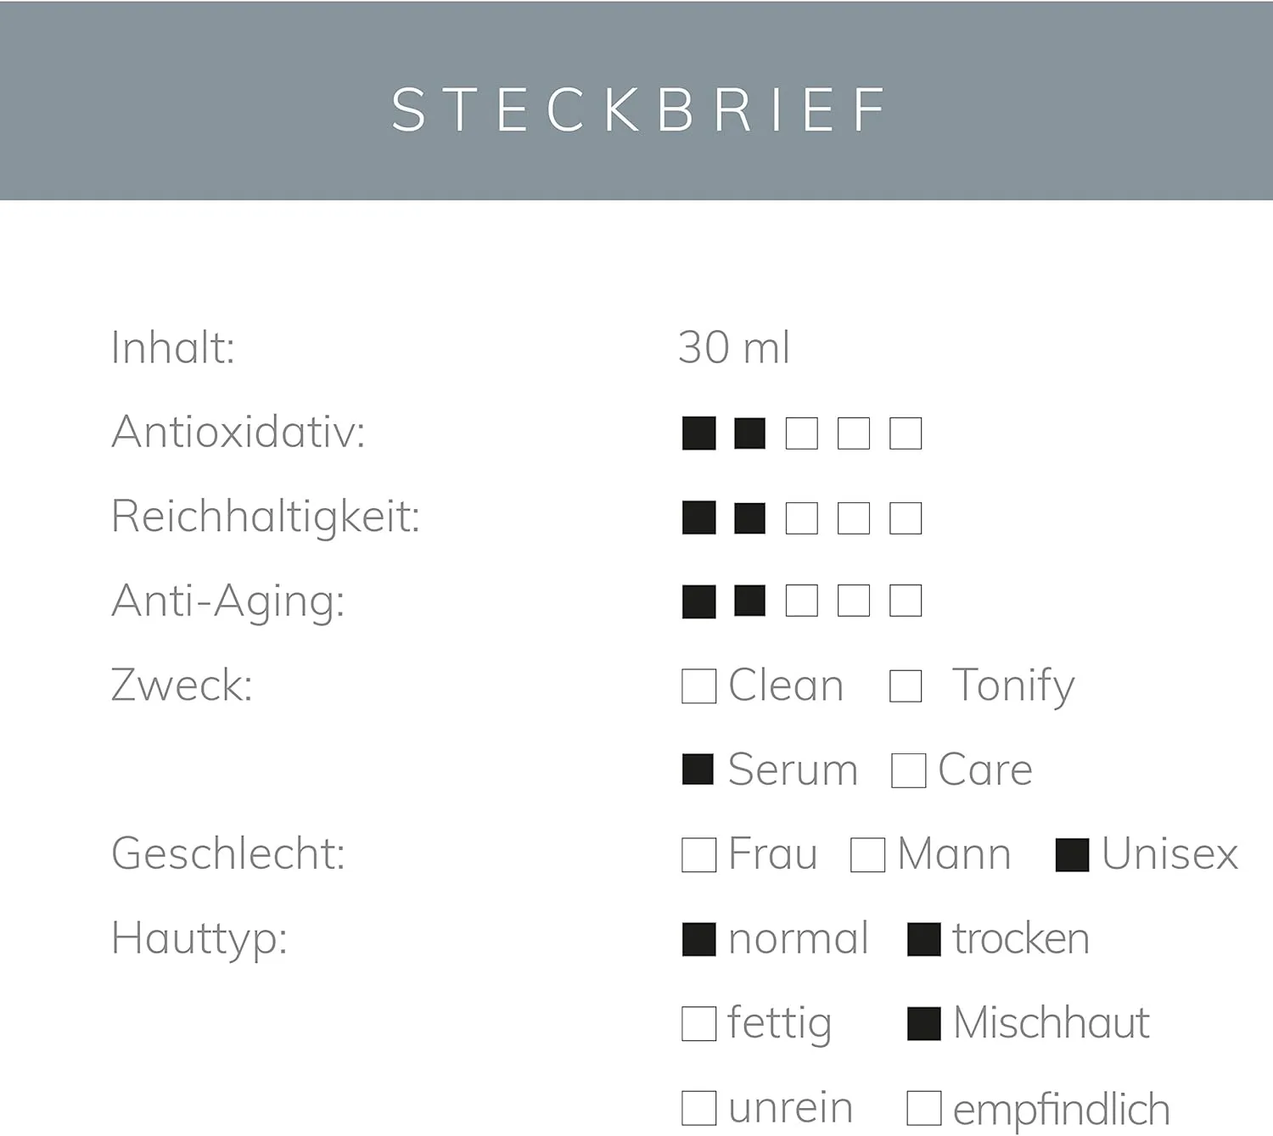The image size is (1273, 1136).
Task: Tick the Mann checkbox
Action: pyautogui.click(x=867, y=855)
